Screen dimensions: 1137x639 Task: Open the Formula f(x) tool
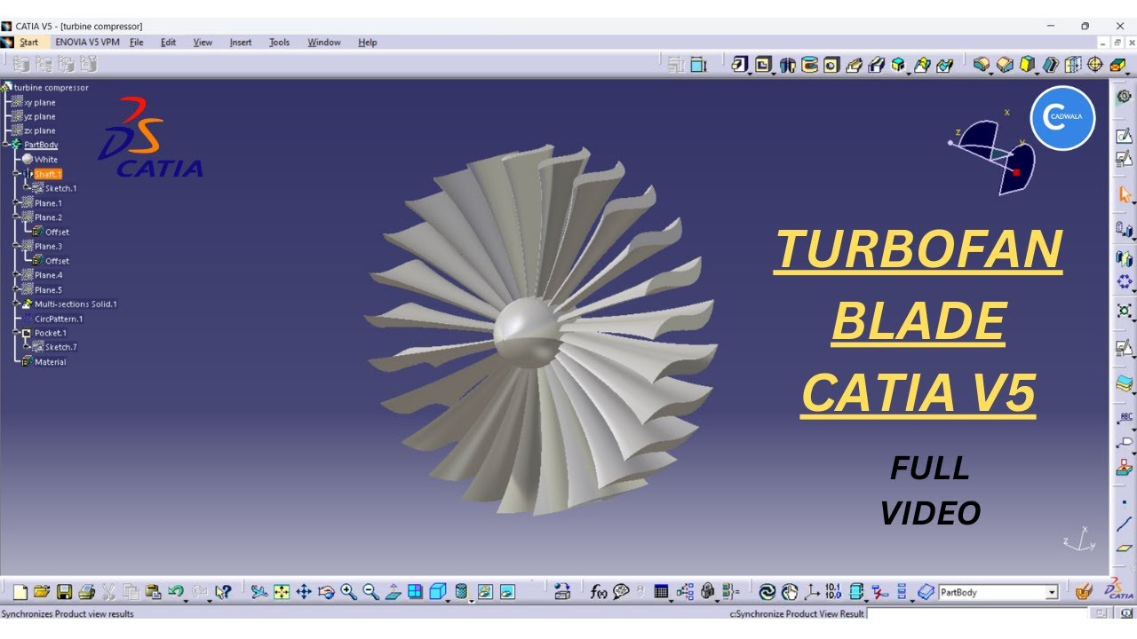click(598, 592)
